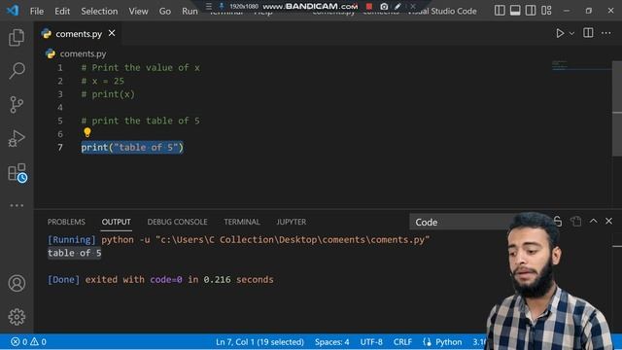Screen dimensions: 622x350
Task: Select the coments.py editor tab
Action: click(x=78, y=34)
